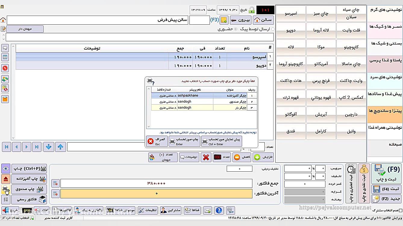Image resolution: width=403 pixels, height=226 pixels.
Task: Click the small table icon beside آخرین فاکتور field
Action: 55,194
